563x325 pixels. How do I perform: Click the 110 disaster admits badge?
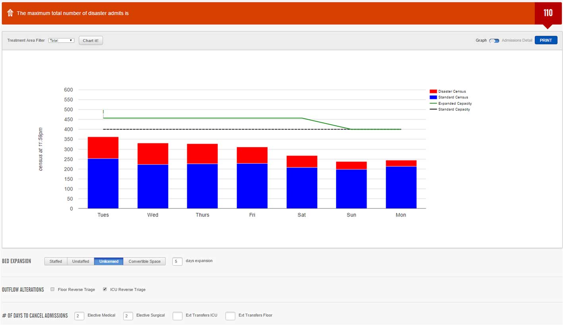(548, 13)
